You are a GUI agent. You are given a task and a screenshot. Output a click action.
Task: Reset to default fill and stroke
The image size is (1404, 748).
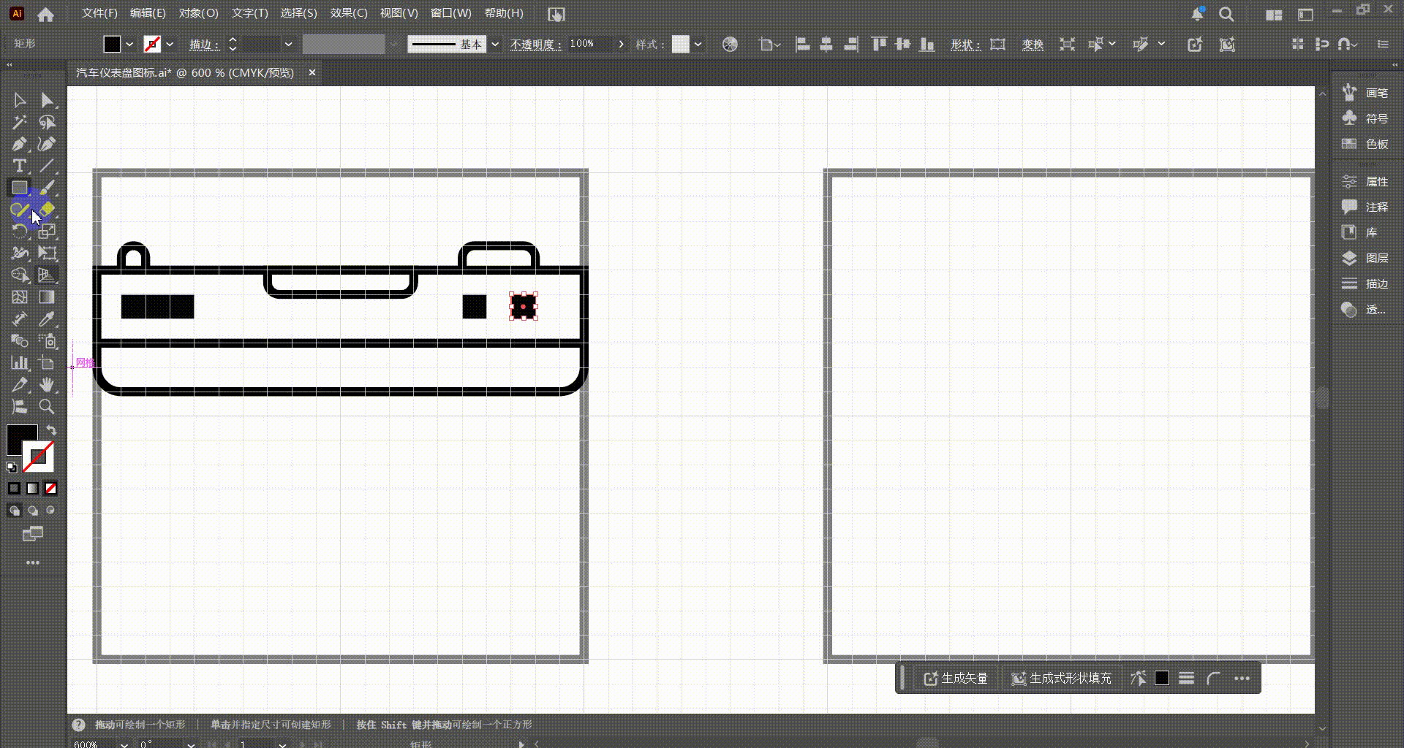point(12,467)
